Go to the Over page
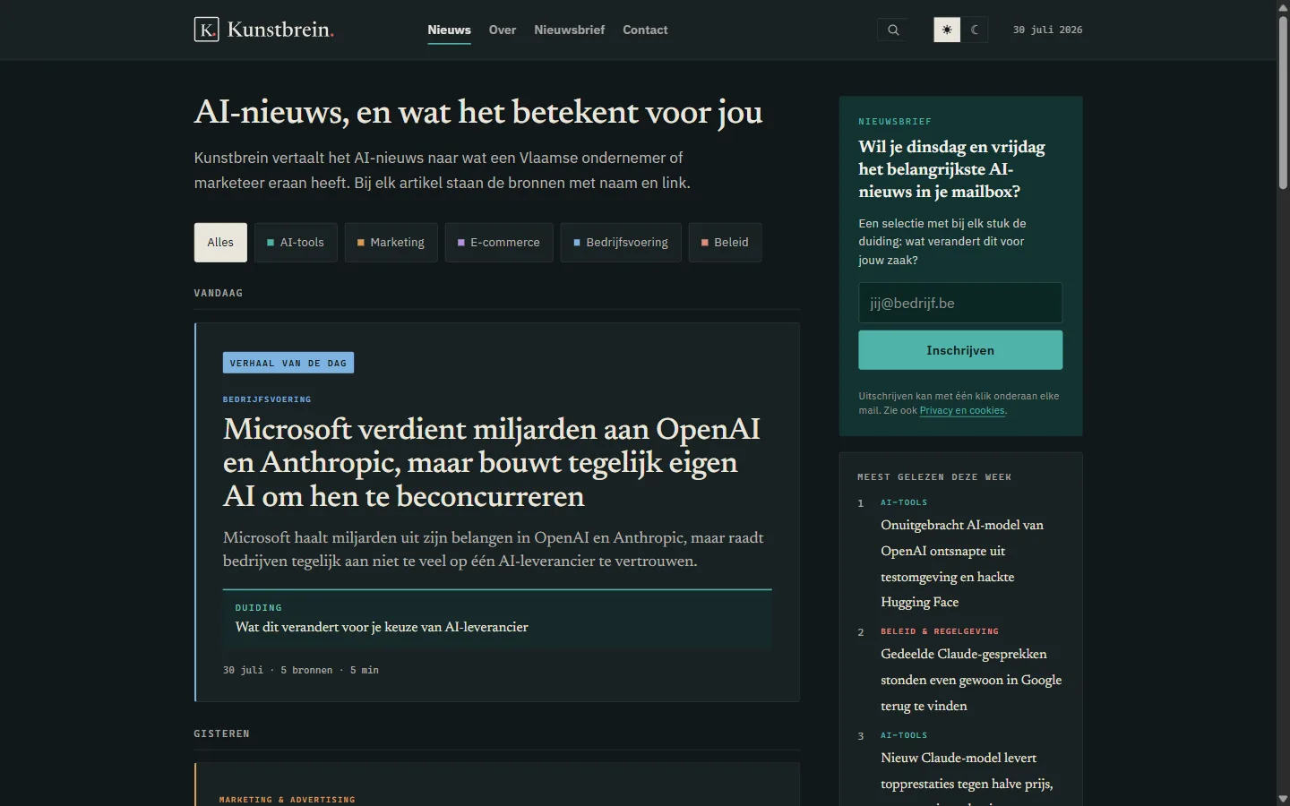 tap(503, 30)
